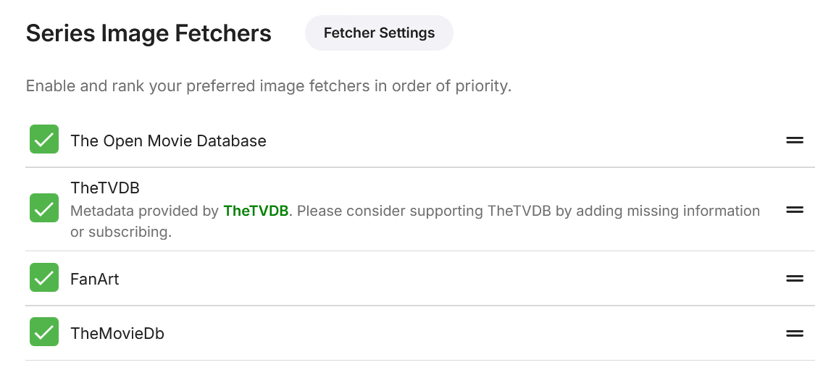Uncheck The Open Movie Database fetcher

click(x=44, y=140)
